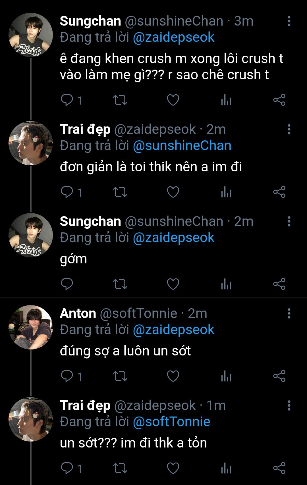Image resolution: width=307 pixels, height=485 pixels.
Task: Open more options on Trai đẹp's 2m tweet
Action: pyautogui.click(x=289, y=129)
